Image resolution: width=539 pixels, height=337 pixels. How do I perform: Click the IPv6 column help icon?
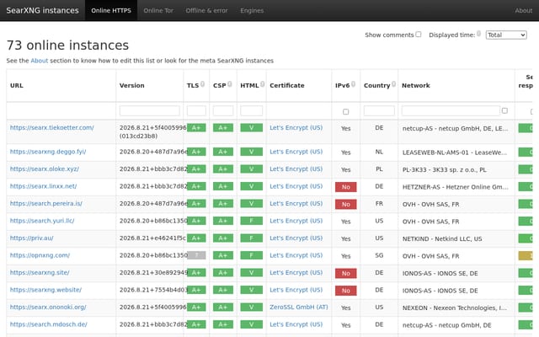tap(353, 84)
